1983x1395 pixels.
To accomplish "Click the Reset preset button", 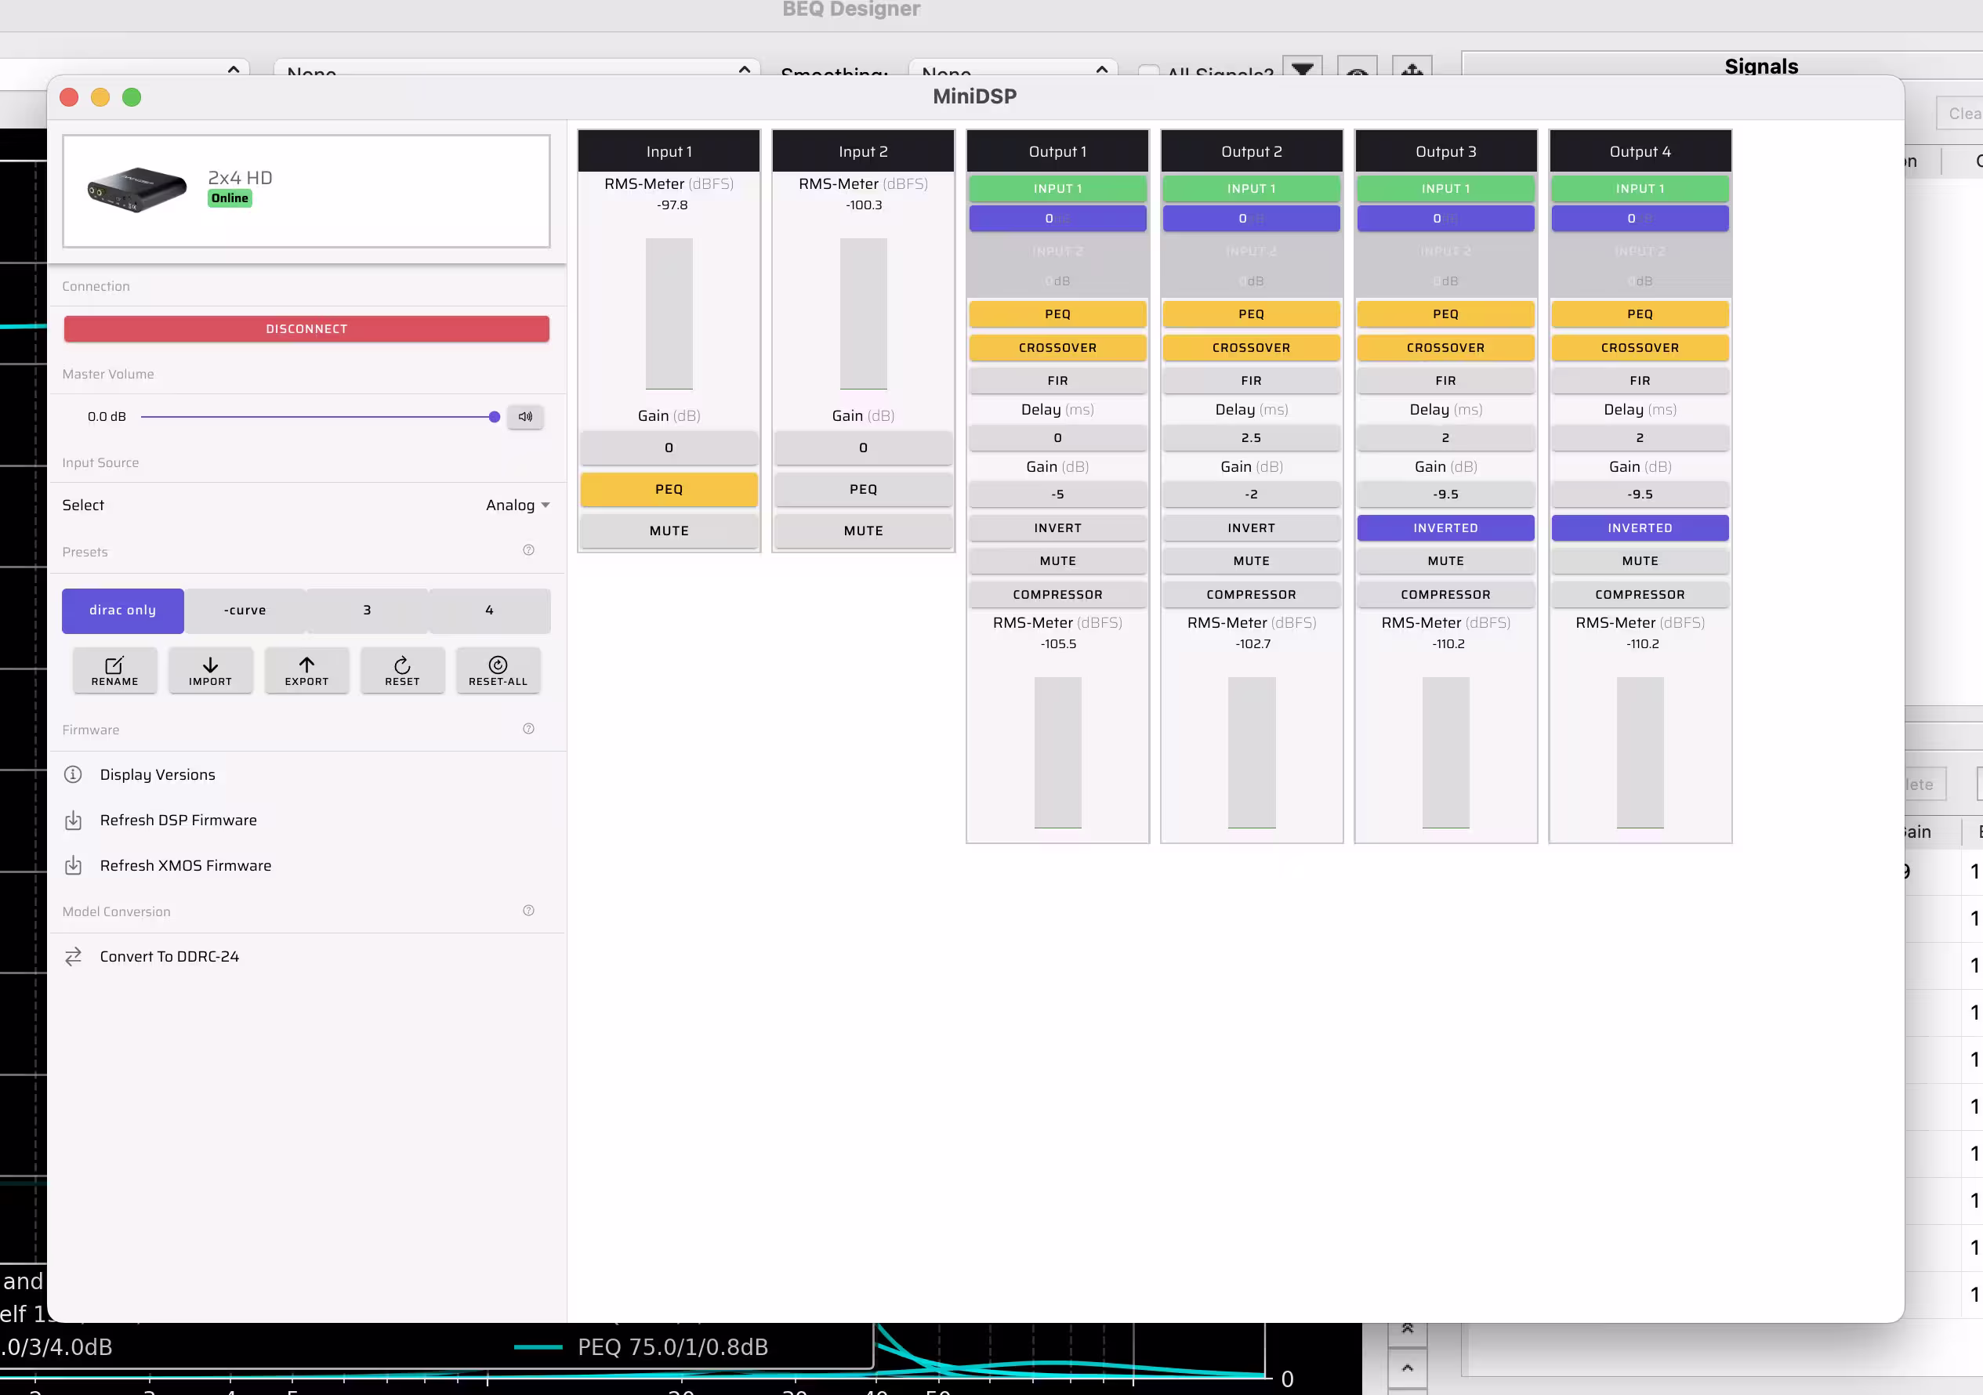I will [x=402, y=671].
